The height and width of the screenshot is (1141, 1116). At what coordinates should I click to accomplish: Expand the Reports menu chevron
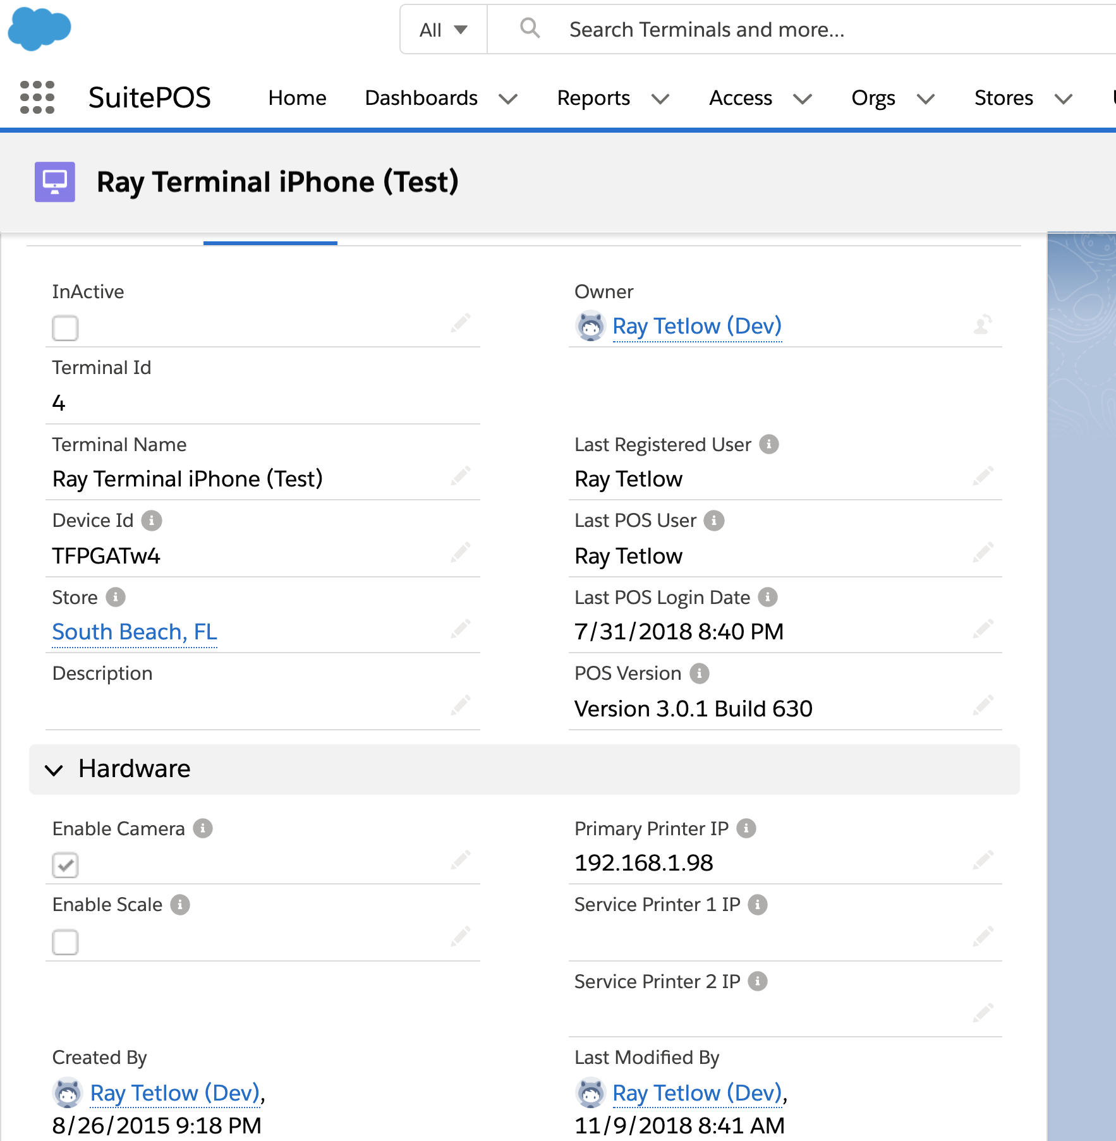[x=660, y=99]
